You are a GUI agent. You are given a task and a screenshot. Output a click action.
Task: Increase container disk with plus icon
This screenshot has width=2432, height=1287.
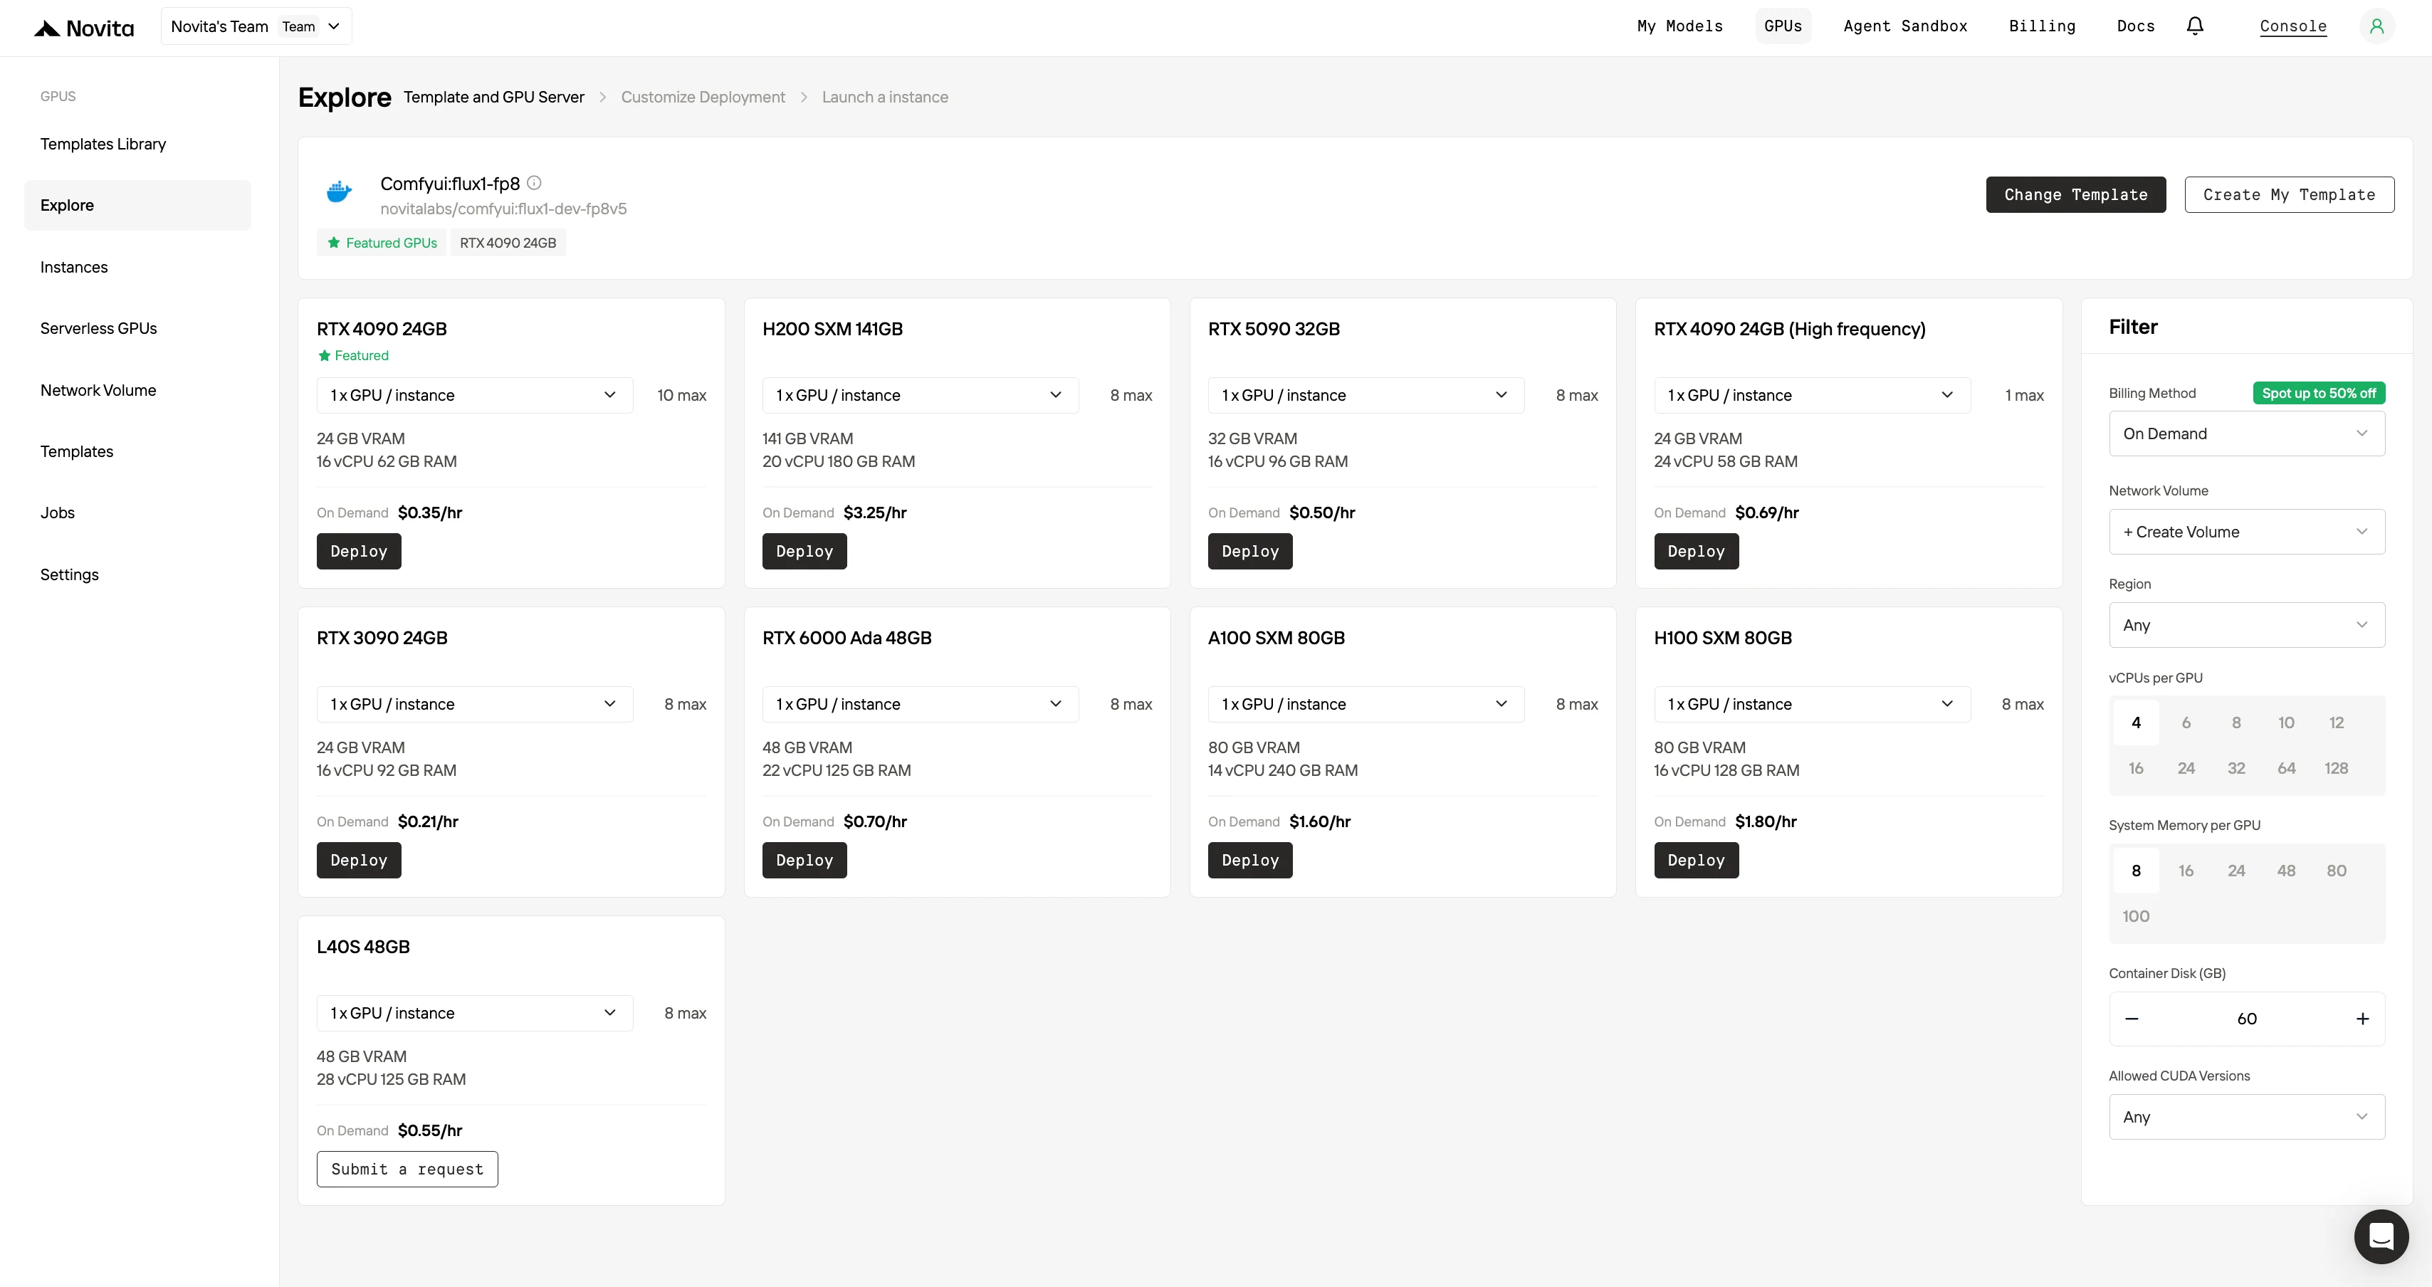click(2362, 1019)
